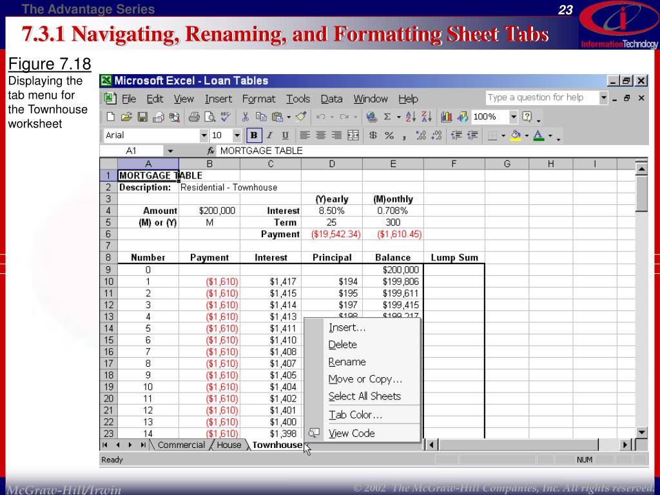Screen dimensions: 660x495
Task: Click the Redo arrow icon
Action: (x=344, y=117)
